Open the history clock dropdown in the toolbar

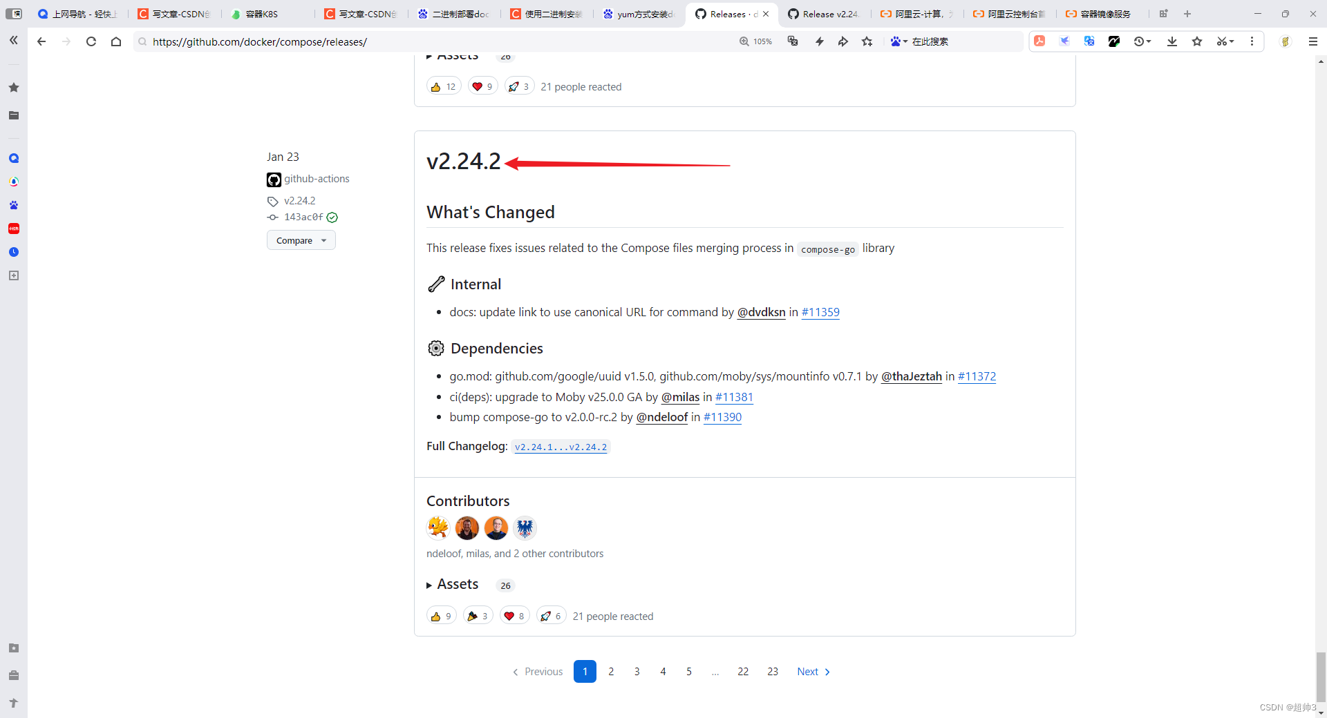[x=1142, y=41]
